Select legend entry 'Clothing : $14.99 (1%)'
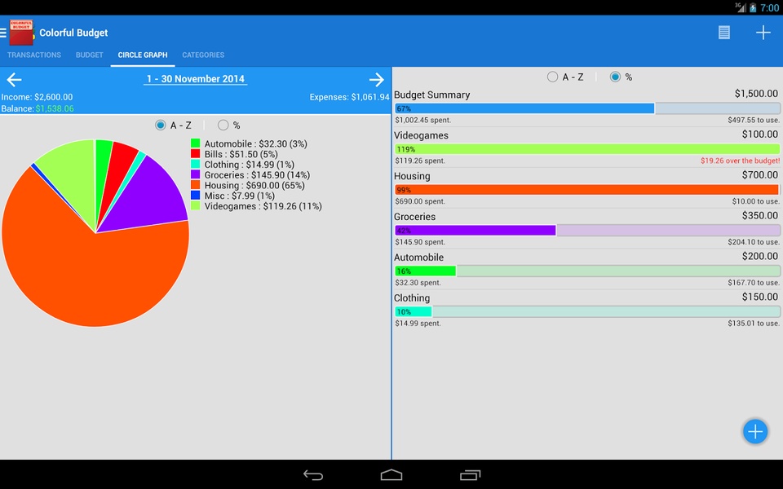 (250, 165)
